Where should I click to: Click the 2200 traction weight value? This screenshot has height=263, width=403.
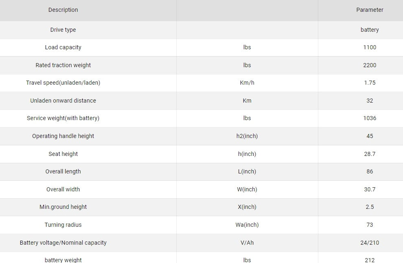pyautogui.click(x=370, y=65)
